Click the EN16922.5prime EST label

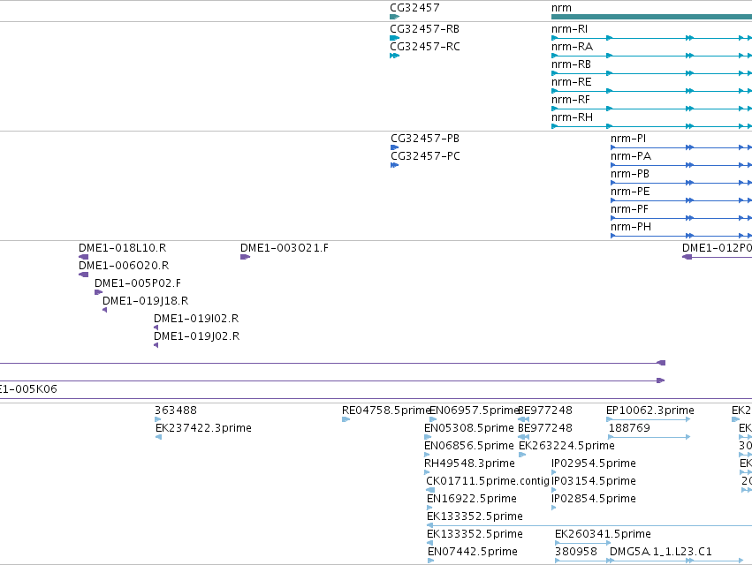click(x=472, y=500)
